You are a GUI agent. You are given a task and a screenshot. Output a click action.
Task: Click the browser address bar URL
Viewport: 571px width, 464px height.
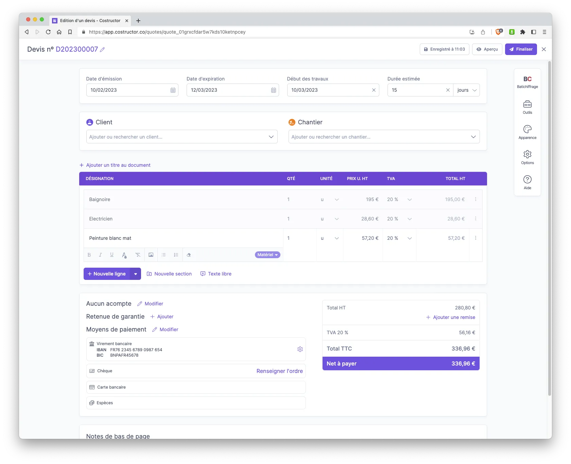click(x=167, y=32)
